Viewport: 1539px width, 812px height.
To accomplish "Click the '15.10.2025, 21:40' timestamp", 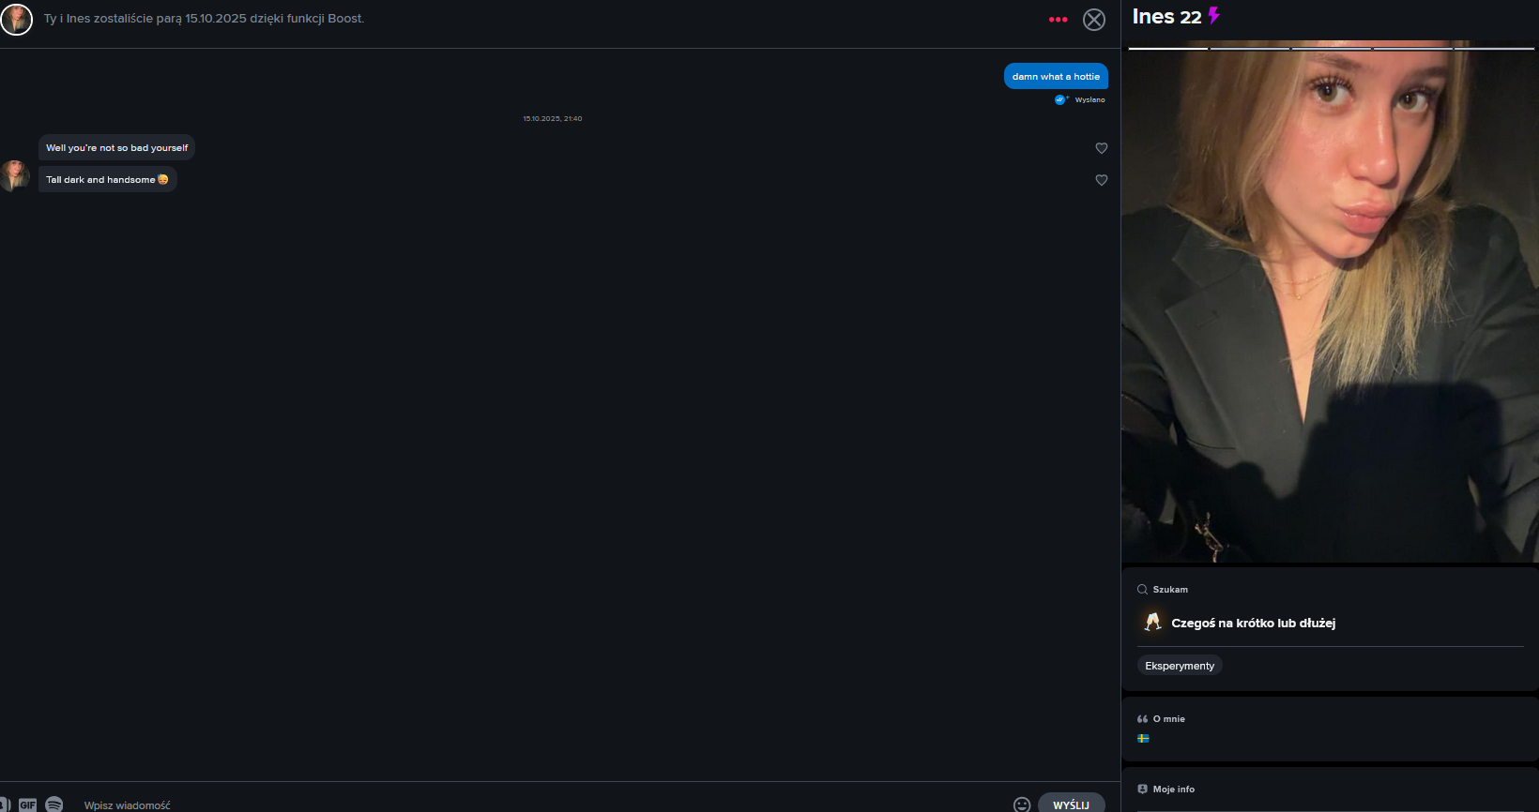I will pyautogui.click(x=553, y=119).
